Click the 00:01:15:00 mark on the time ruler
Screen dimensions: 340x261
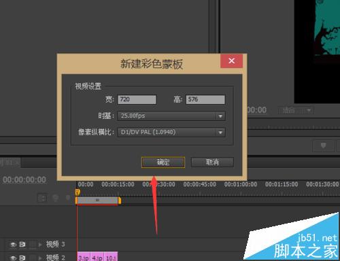pyautogui.click(x=282, y=184)
